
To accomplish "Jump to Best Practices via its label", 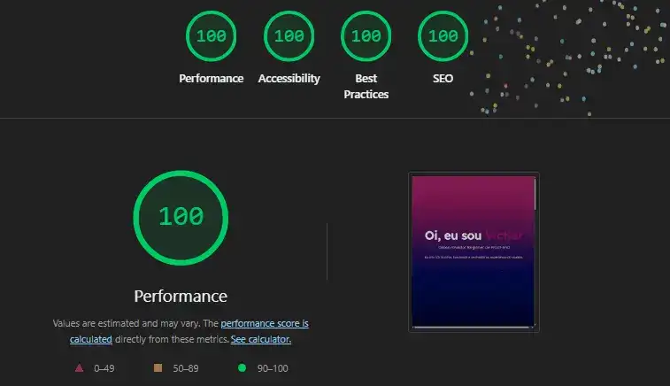I will pos(366,86).
